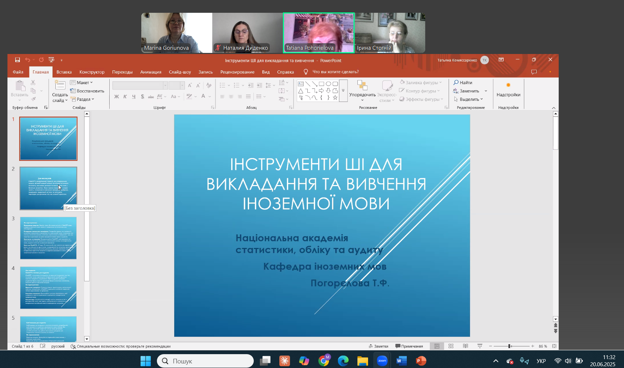Image resolution: width=624 pixels, height=368 pixels.
Task: Toggle Normal view in status bar
Action: [x=437, y=346]
